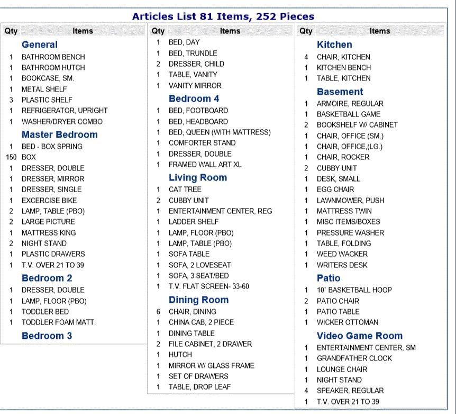The image size is (456, 414).
Task: Click the Patio section heading
Action: click(329, 278)
